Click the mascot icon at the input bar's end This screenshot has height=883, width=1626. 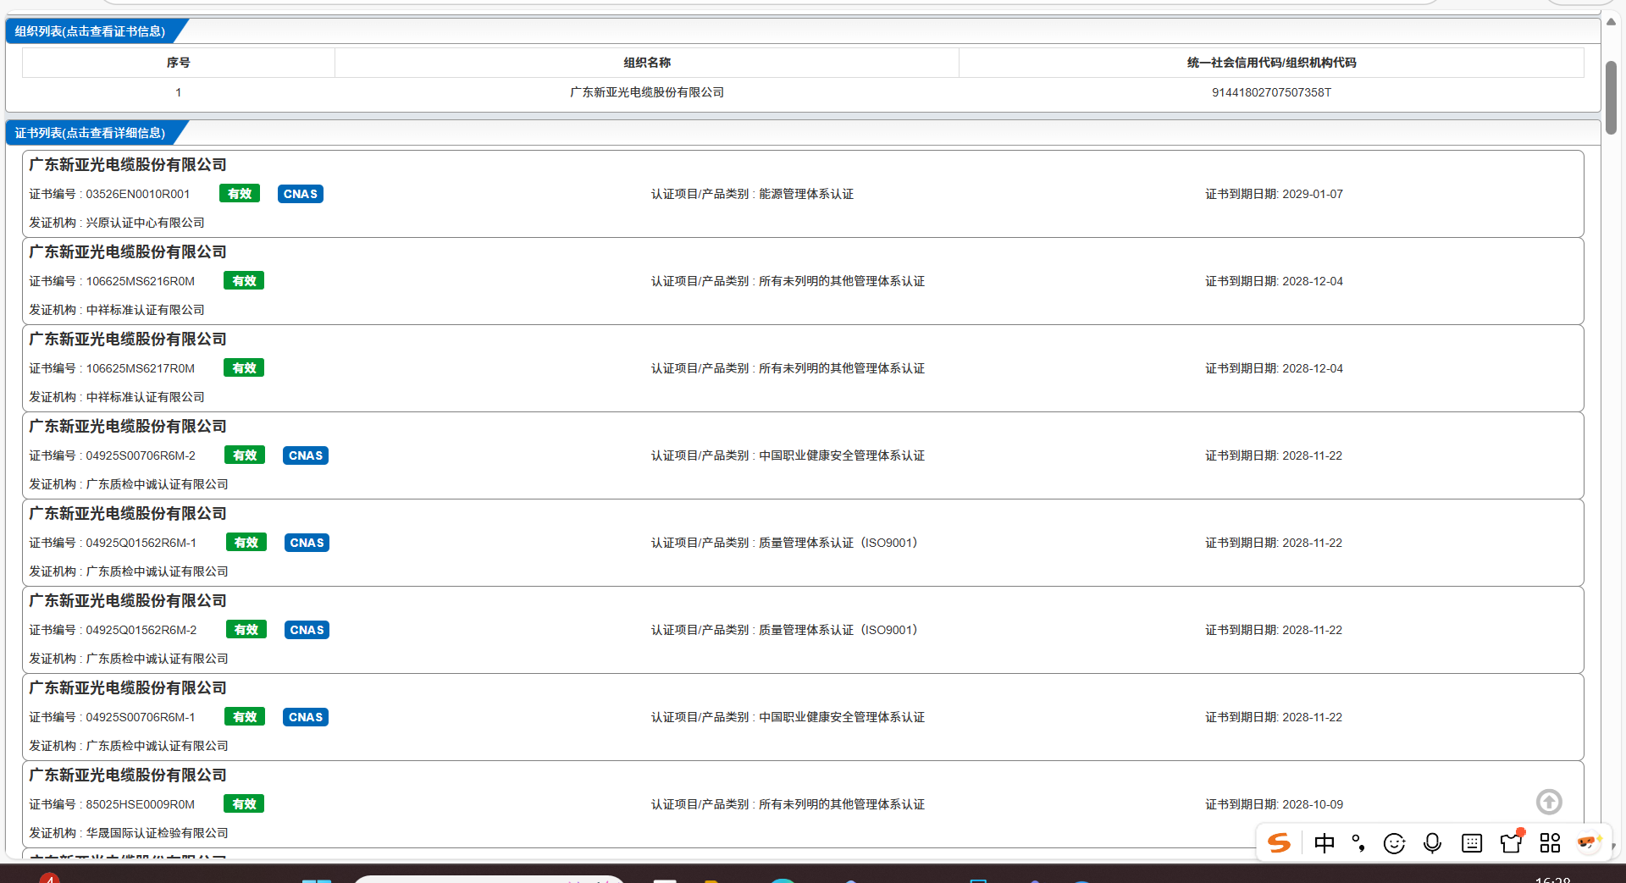[x=1588, y=842]
